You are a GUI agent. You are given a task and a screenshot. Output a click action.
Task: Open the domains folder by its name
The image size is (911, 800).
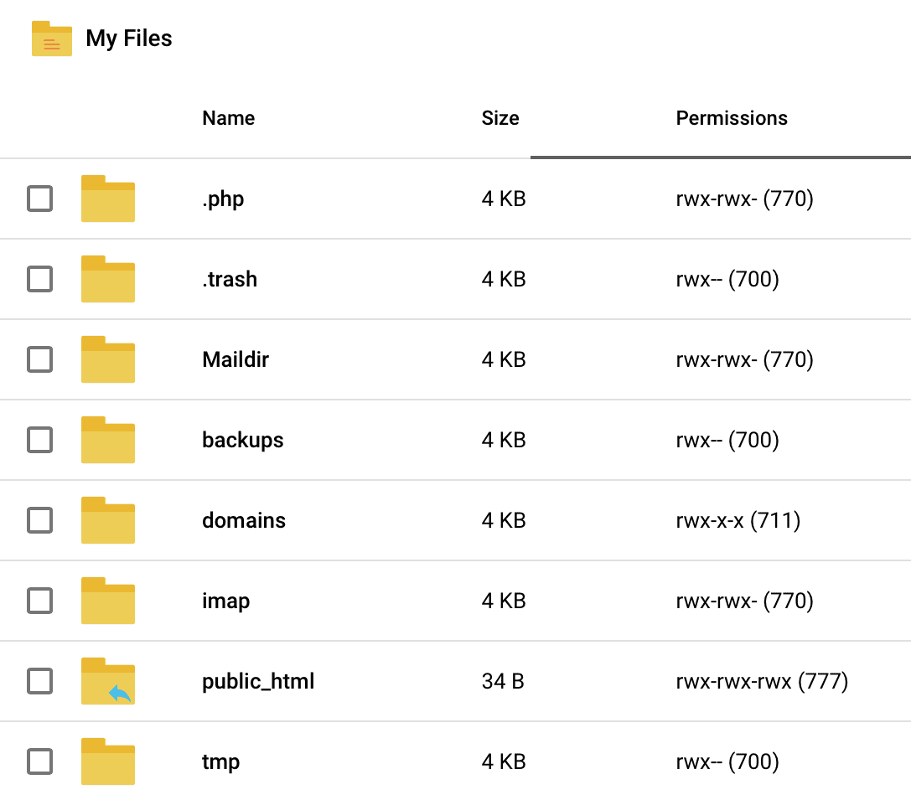243,520
